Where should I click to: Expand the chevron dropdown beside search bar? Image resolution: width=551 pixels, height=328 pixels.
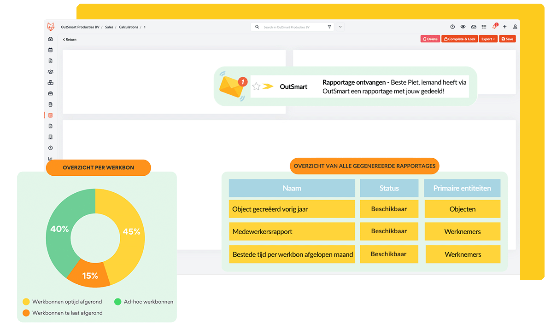pyautogui.click(x=340, y=27)
